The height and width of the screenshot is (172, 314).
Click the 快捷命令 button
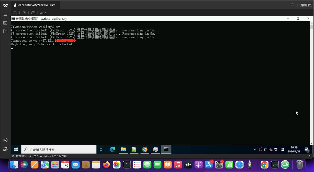(x=19, y=156)
